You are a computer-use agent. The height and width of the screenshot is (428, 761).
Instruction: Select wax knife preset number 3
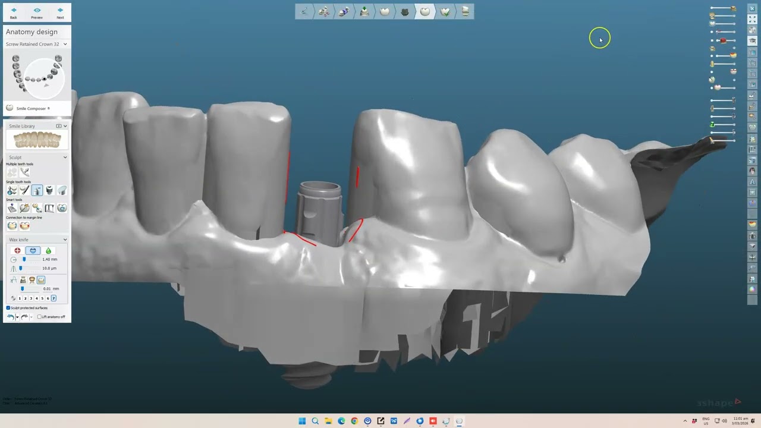coord(31,298)
